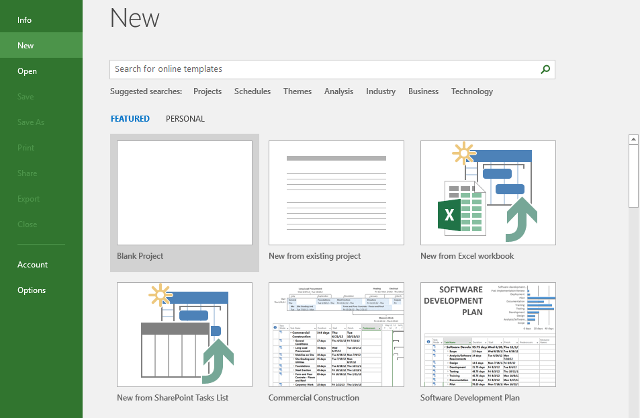Open the Software Development Plan template
This screenshot has height=418, width=640.
(x=488, y=335)
